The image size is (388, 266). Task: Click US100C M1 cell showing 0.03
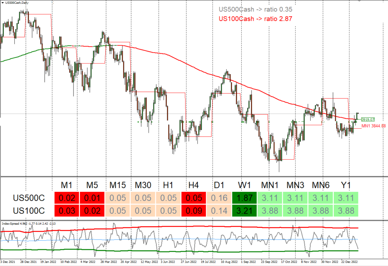67,211
